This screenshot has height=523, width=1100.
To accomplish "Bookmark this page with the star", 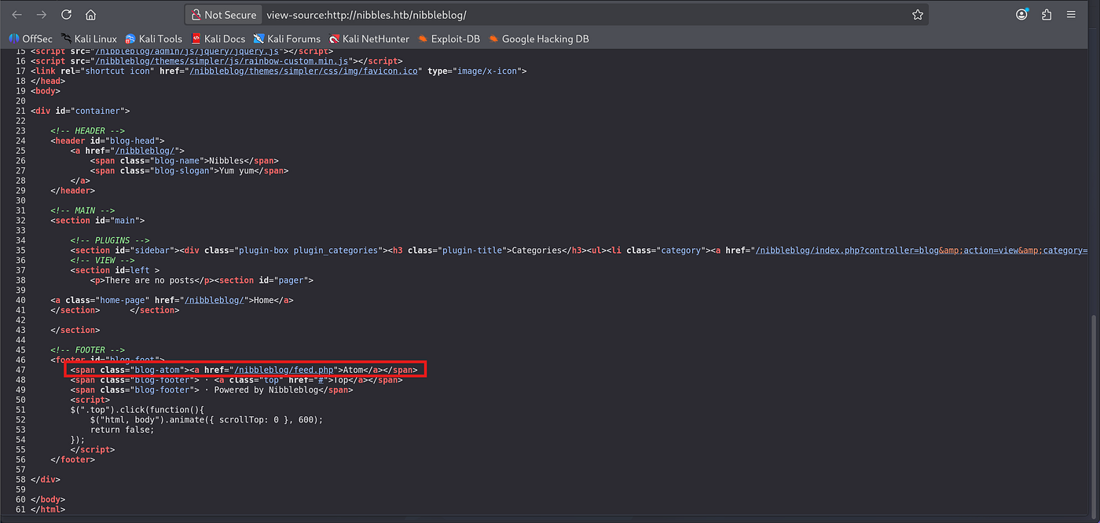I will pyautogui.click(x=917, y=15).
